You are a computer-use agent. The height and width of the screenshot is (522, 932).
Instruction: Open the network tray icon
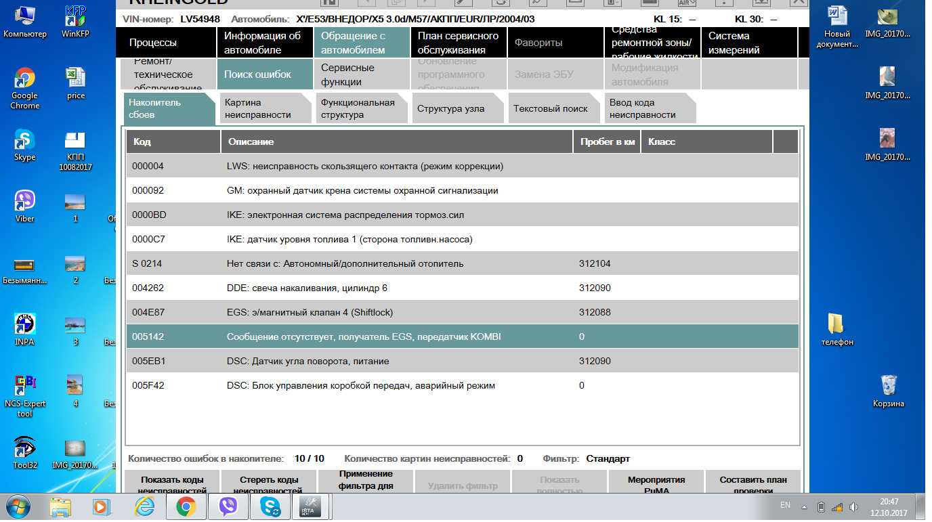837,506
